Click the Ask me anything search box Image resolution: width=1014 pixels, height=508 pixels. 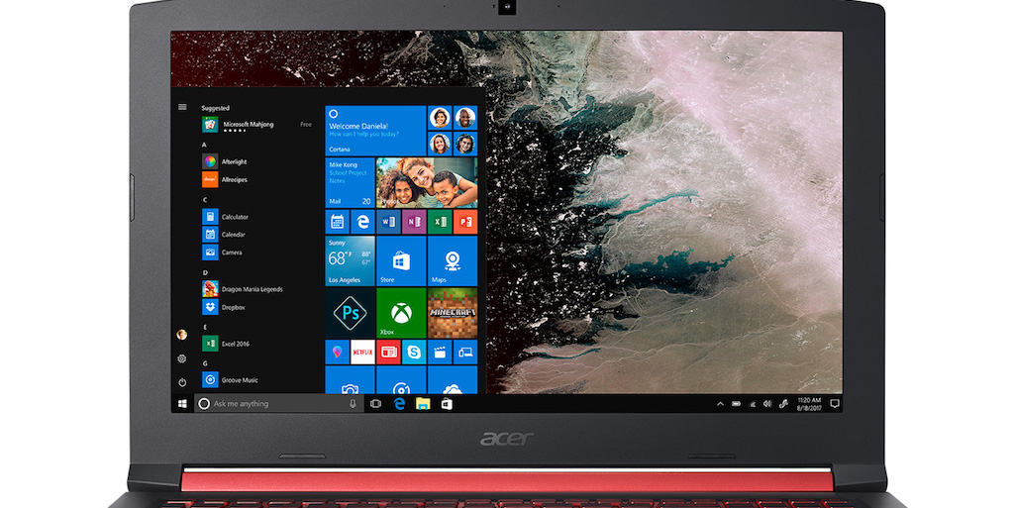[277, 404]
